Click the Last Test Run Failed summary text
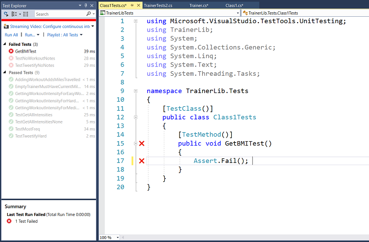 tap(26, 214)
